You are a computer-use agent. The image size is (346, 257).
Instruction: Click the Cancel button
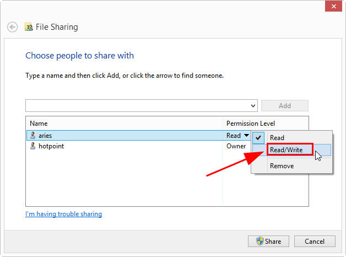point(315,242)
